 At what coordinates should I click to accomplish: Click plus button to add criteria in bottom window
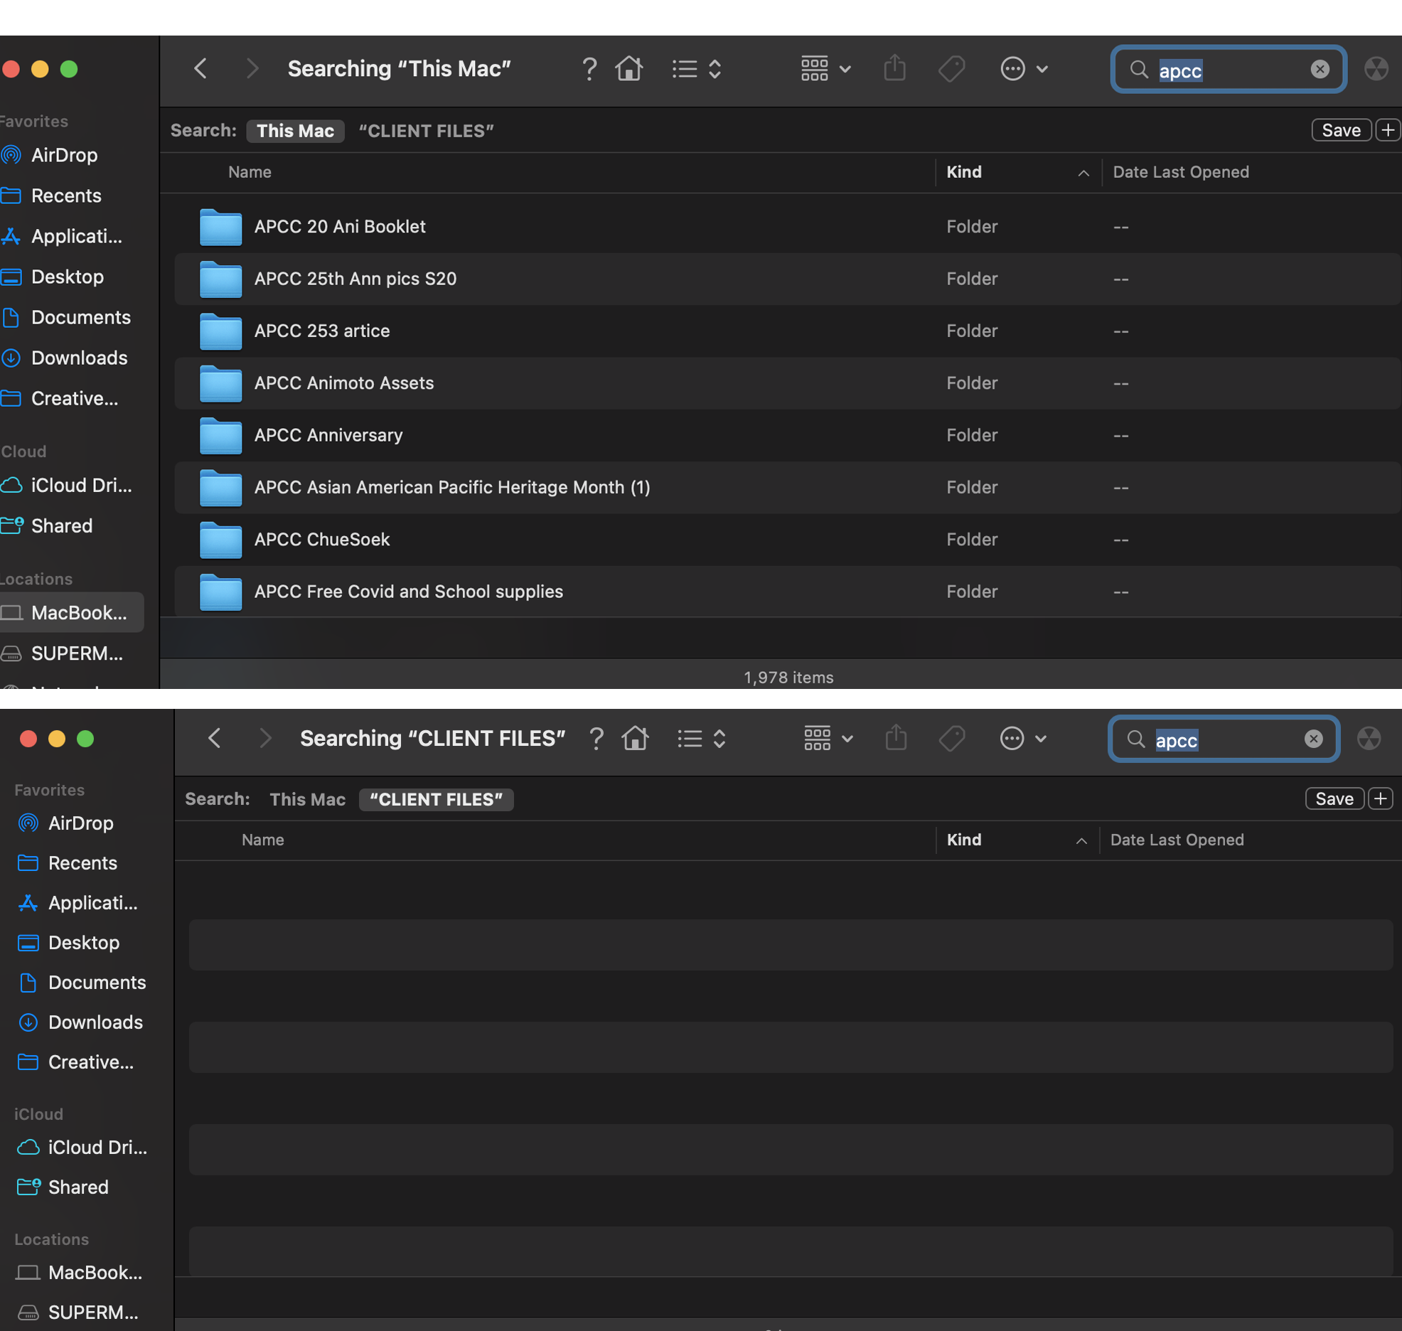tap(1380, 799)
